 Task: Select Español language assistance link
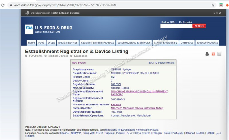(65, 133)
